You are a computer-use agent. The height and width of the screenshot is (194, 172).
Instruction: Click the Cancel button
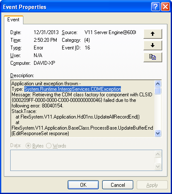tap(118, 185)
